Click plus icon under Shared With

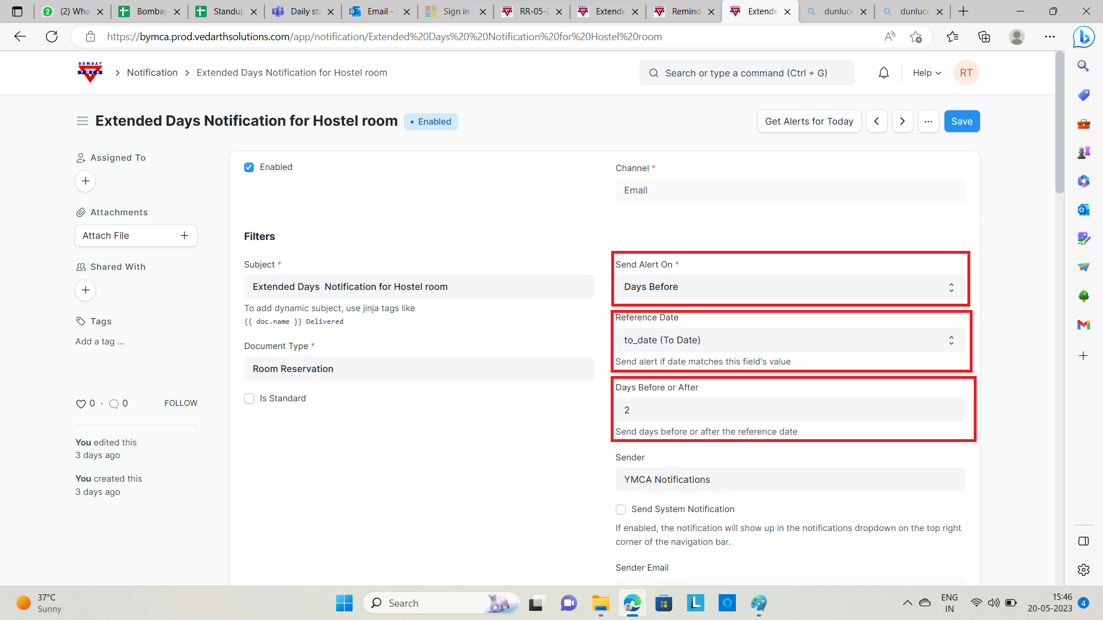point(86,290)
